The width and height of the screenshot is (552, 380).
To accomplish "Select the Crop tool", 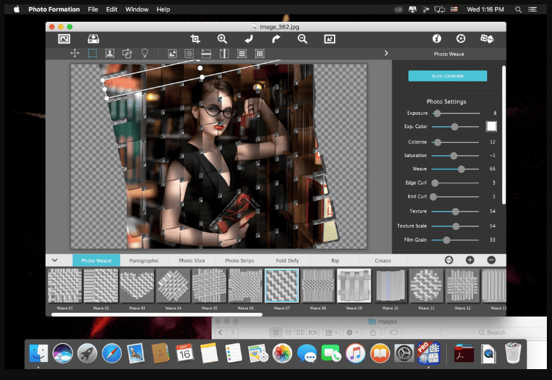I will (x=195, y=38).
